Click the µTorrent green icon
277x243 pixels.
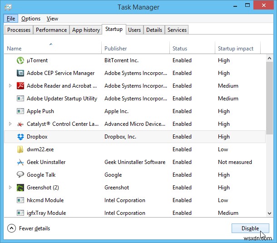pyautogui.click(x=20, y=60)
